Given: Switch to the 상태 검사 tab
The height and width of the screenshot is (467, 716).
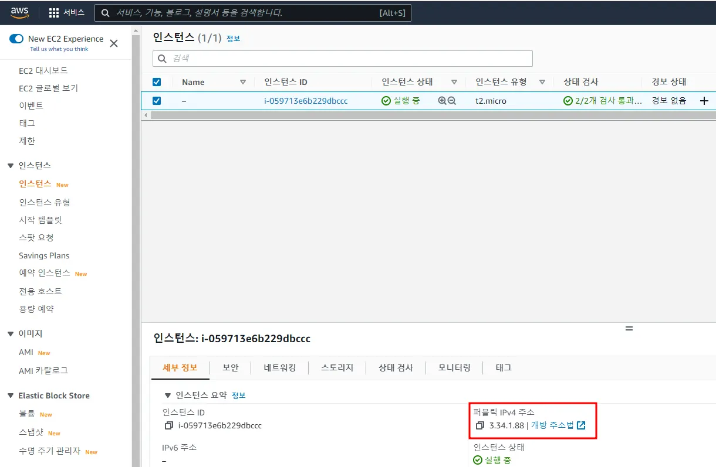Looking at the screenshot, I should pyautogui.click(x=396, y=367).
